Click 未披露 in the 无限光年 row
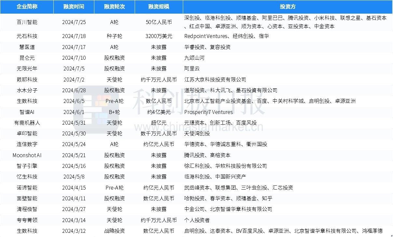The height and width of the screenshot is (237, 393). coord(159,69)
